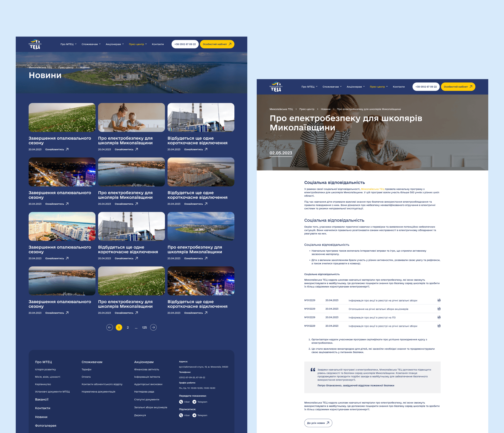The width and height of the screenshot is (504, 433).
Task: Jump to pagination page 125
Action: 144,328
